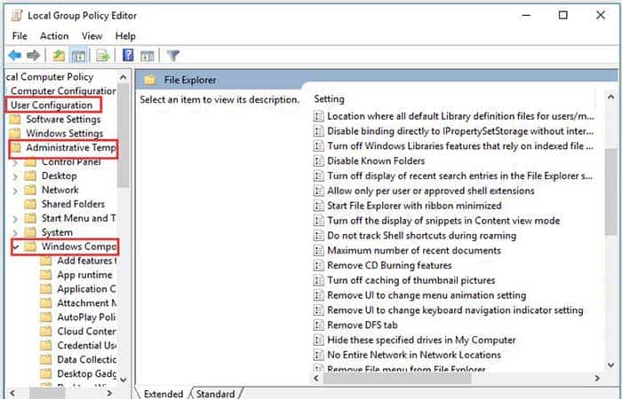Image resolution: width=622 pixels, height=399 pixels.
Task: Click the Show/Hide Action Pane icon
Action: tap(148, 56)
